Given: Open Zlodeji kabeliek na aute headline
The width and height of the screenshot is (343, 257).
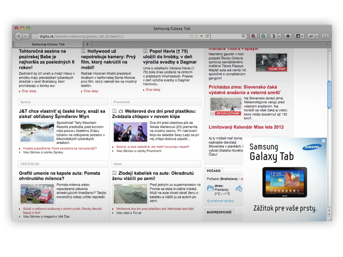Looking at the screenshot, I should [153, 176].
